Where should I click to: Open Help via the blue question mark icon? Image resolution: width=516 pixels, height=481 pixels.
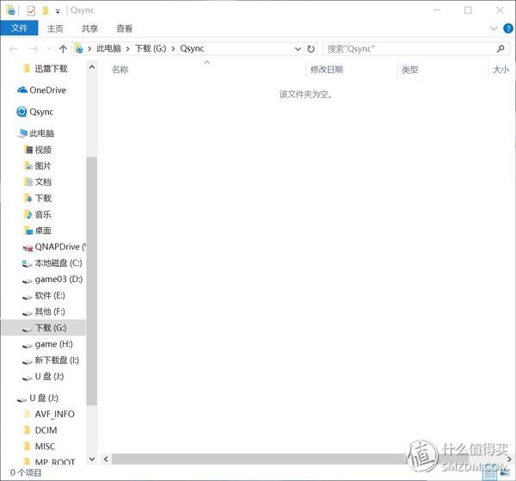tap(507, 28)
